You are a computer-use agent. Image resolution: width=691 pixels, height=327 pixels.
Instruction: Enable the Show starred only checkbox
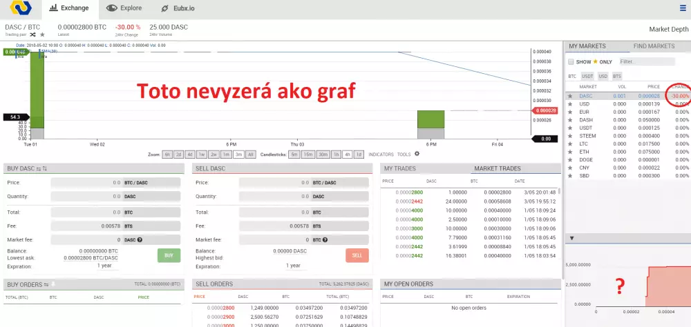571,62
